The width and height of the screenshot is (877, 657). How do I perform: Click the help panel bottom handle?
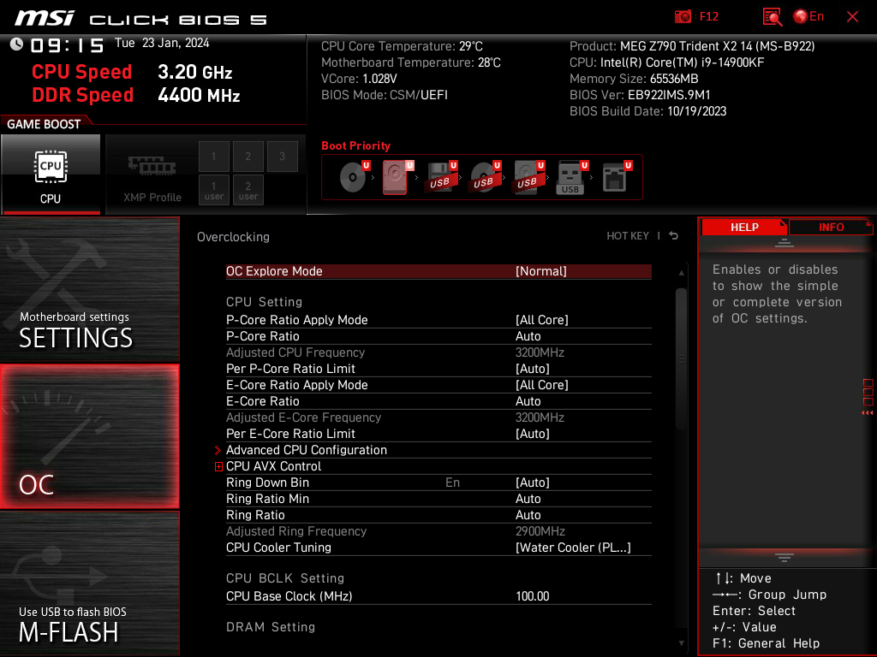(x=784, y=557)
